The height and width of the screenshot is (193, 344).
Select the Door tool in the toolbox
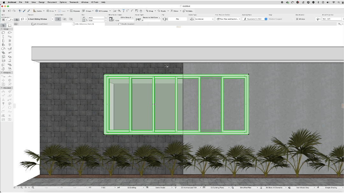(x=3, y=41)
